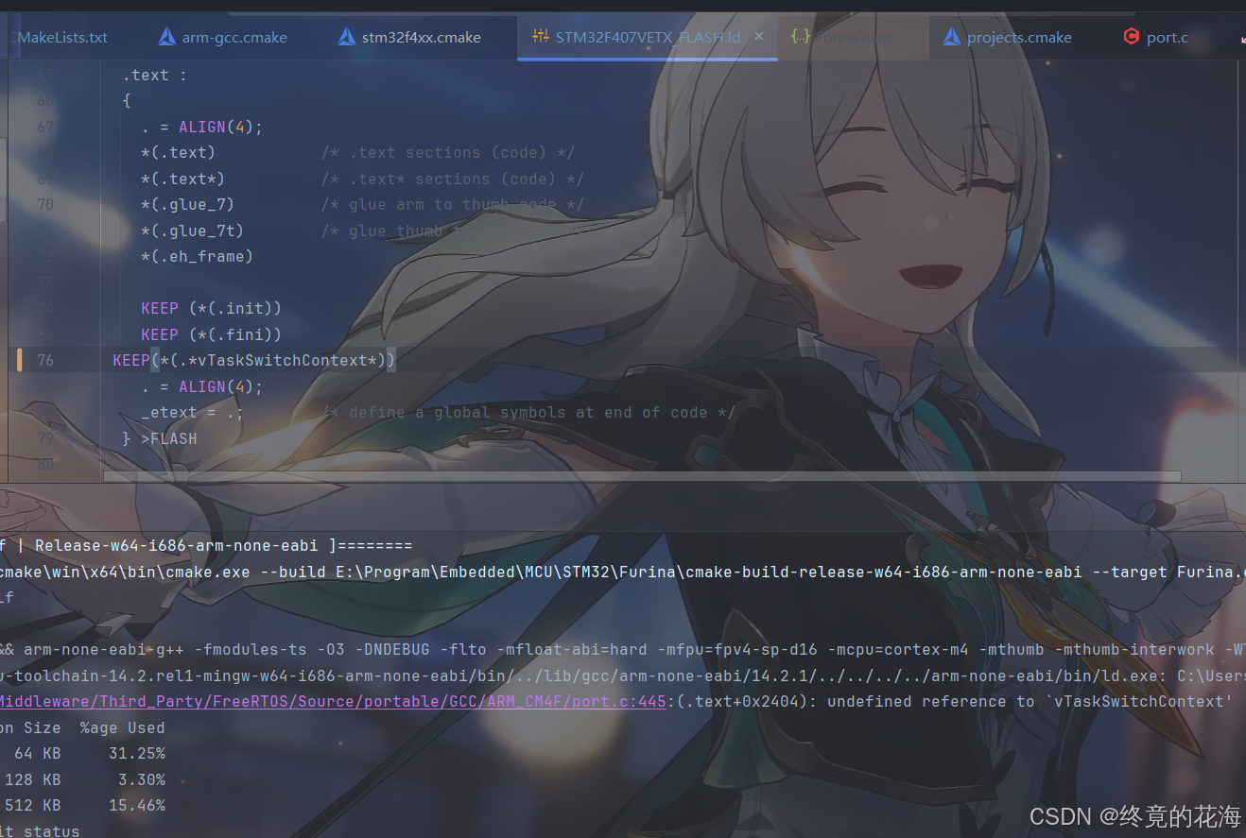Click the '.text :' section header line
The image size is (1246, 838).
click(x=154, y=75)
